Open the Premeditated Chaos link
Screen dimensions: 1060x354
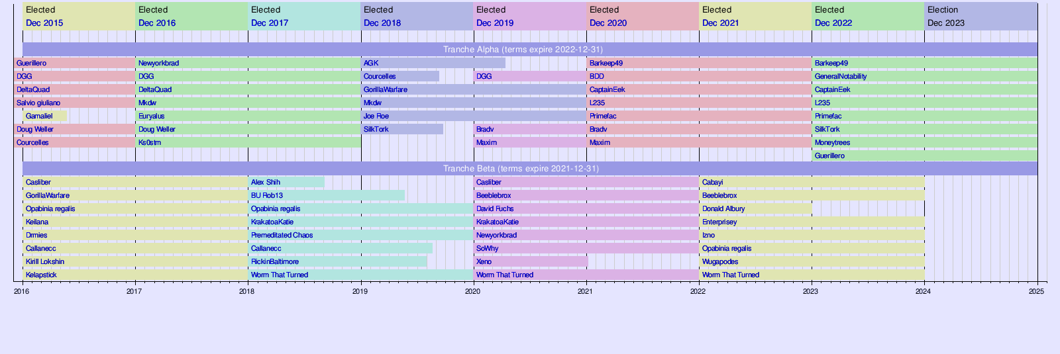click(282, 236)
